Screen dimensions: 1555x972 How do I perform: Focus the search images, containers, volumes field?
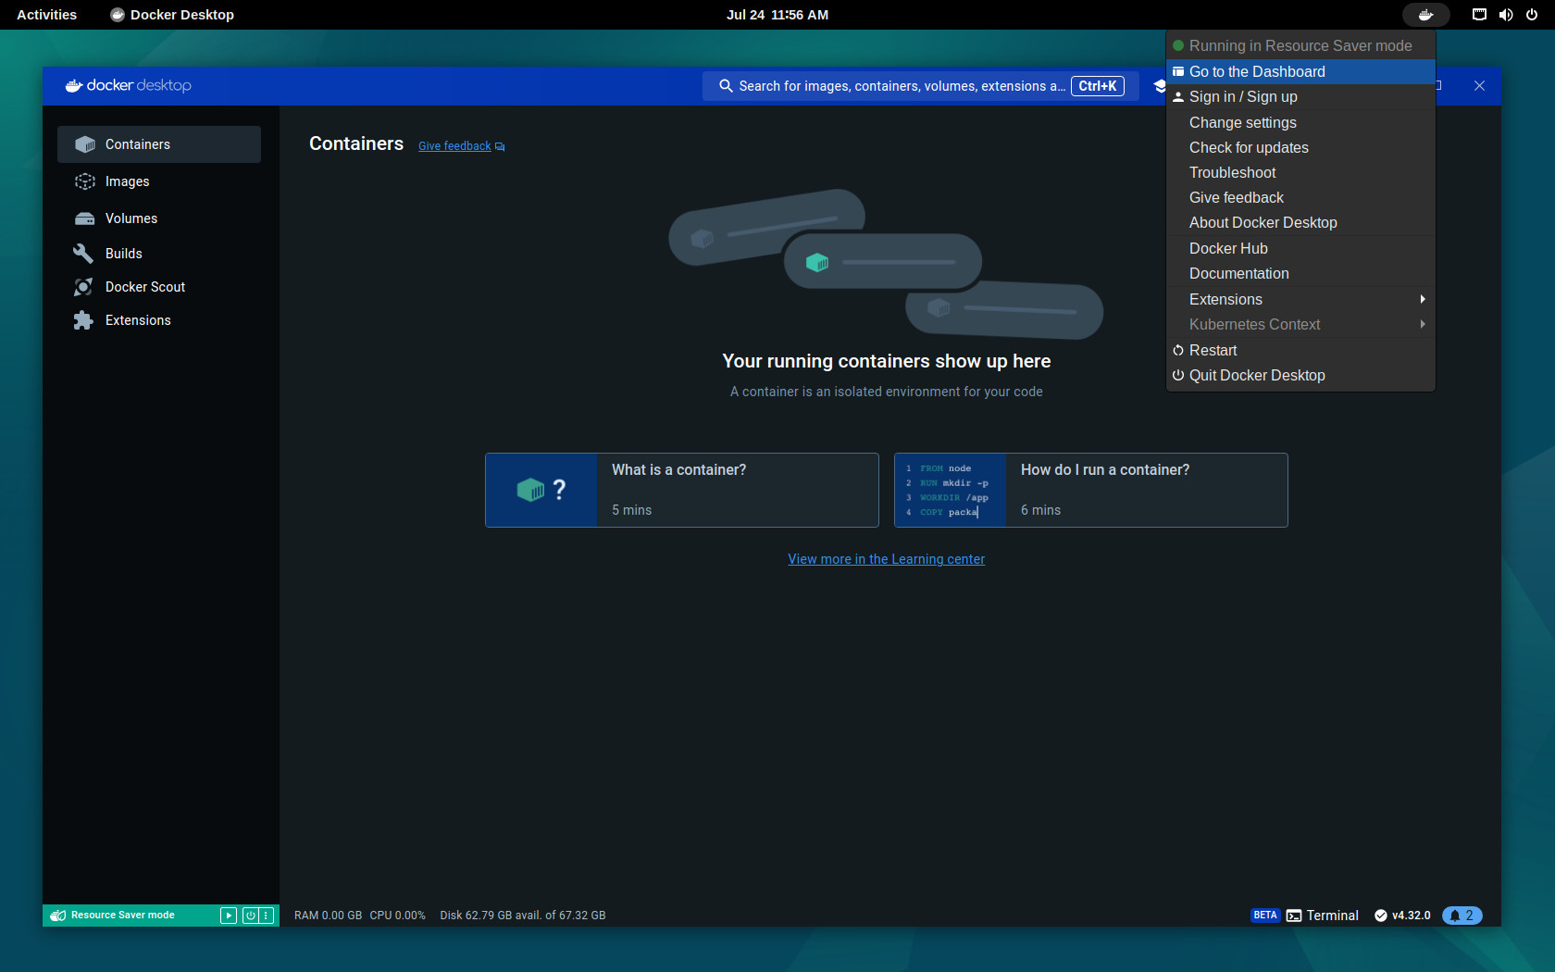921,86
